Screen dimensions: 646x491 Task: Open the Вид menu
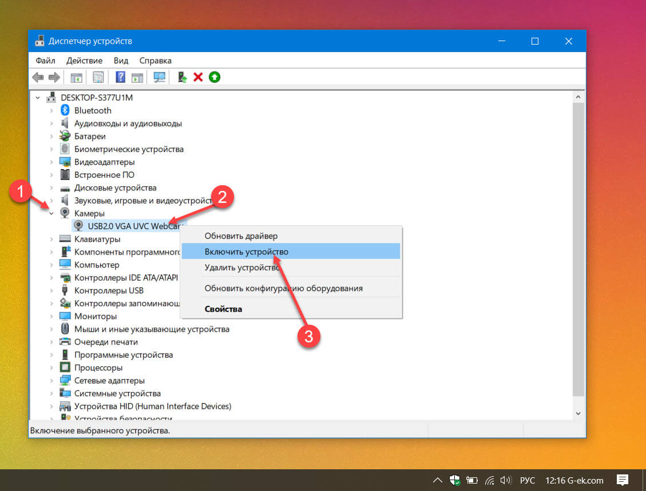pos(121,61)
